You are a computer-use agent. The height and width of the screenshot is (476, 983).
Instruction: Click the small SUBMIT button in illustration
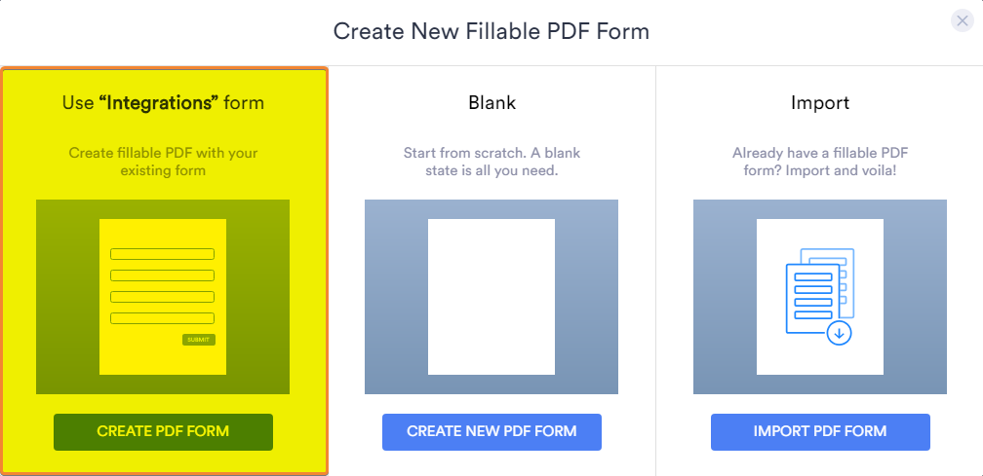click(x=199, y=340)
